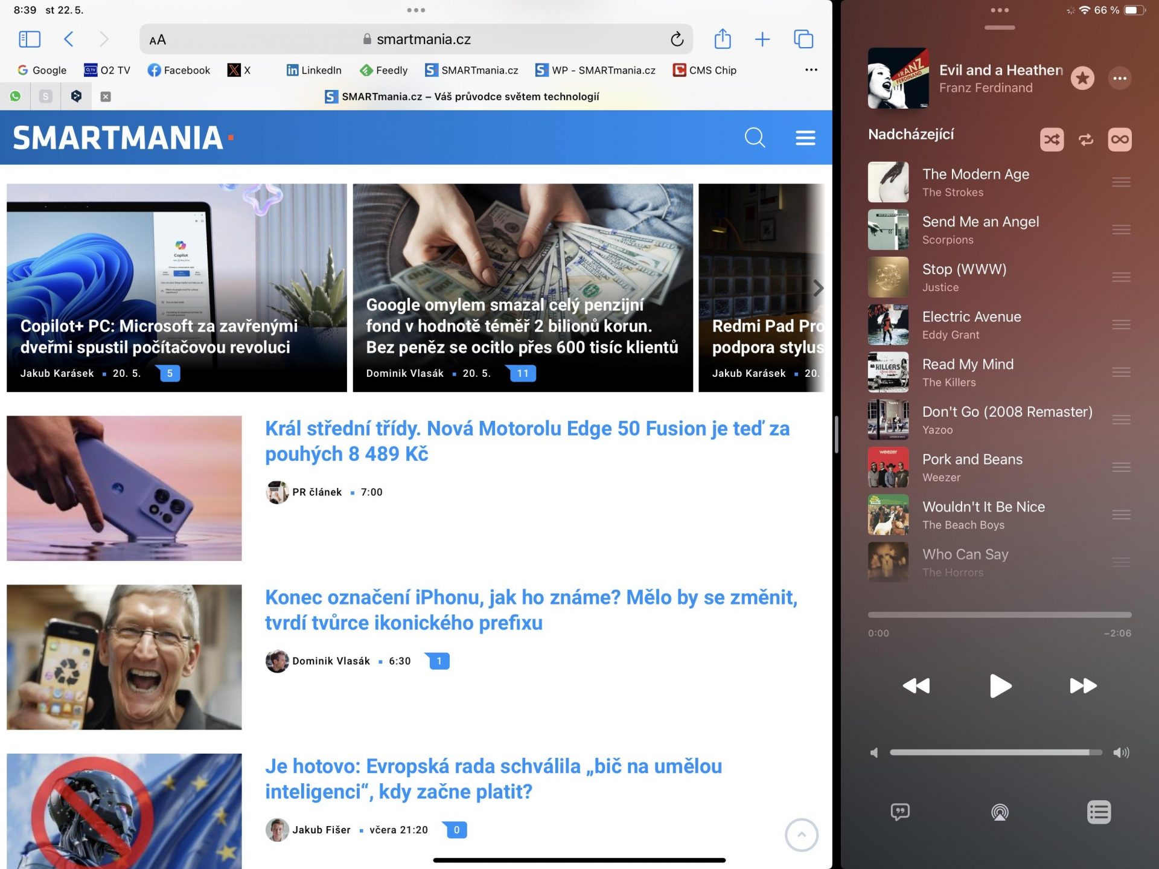Open the Copilot+ PC featured article
This screenshot has width=1159, height=869.
click(177, 287)
